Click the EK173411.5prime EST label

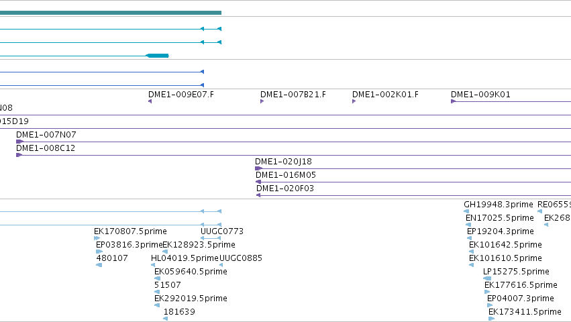(x=525, y=312)
